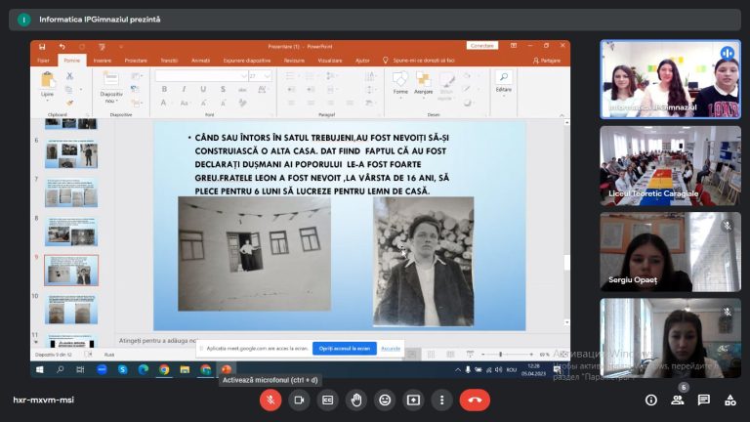Switch to the Inserare ribbon tab
This screenshot has width=750, height=422.
pos(102,61)
